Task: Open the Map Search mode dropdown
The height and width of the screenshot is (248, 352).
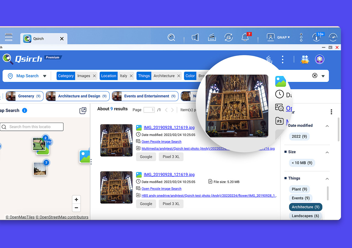Action: (x=27, y=76)
